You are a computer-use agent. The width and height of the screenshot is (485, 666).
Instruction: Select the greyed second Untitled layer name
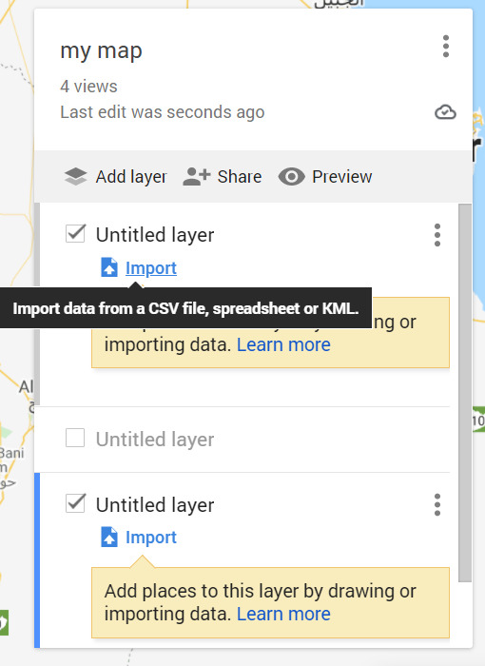pyautogui.click(x=155, y=440)
